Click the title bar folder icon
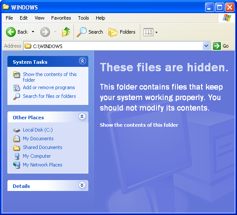Screen dimensions: 237x215 [6, 7]
